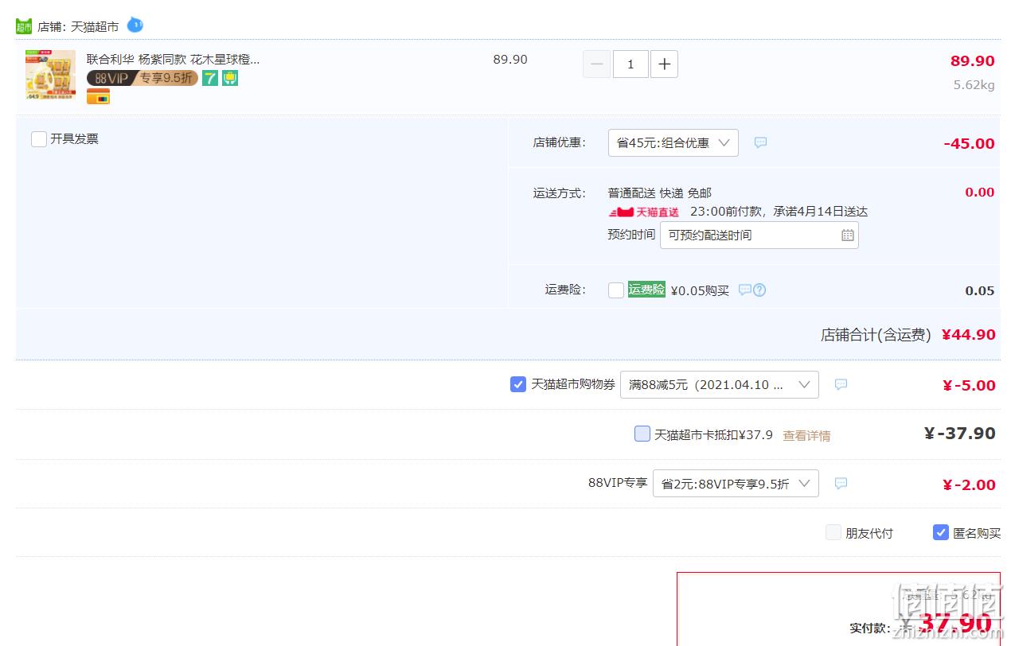The width and height of the screenshot is (1011, 646).
Task: Open product title 联合利华 杨紫同款 link
Action: click(x=173, y=59)
